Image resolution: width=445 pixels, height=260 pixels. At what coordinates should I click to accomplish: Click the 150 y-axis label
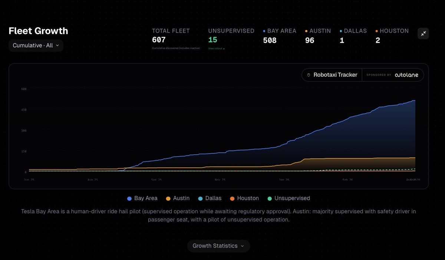[x=24, y=151]
